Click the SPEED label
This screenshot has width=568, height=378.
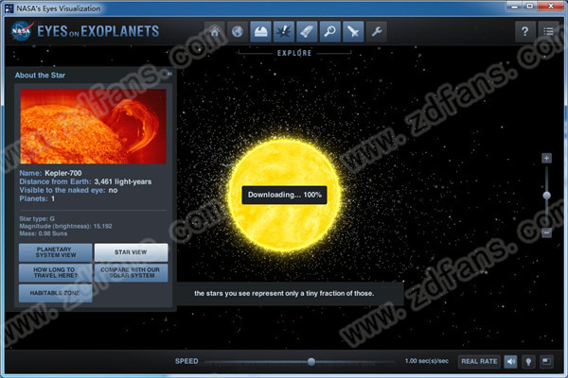(x=186, y=361)
